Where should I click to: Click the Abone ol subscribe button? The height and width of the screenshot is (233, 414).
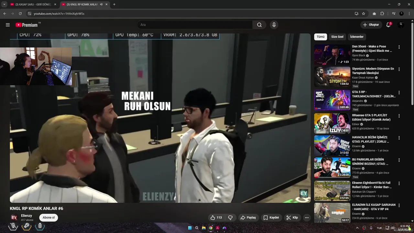click(49, 217)
